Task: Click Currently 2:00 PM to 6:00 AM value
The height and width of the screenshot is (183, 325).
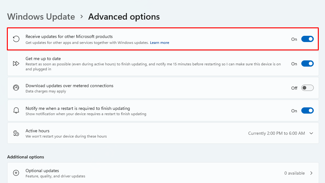Action: 276,134
